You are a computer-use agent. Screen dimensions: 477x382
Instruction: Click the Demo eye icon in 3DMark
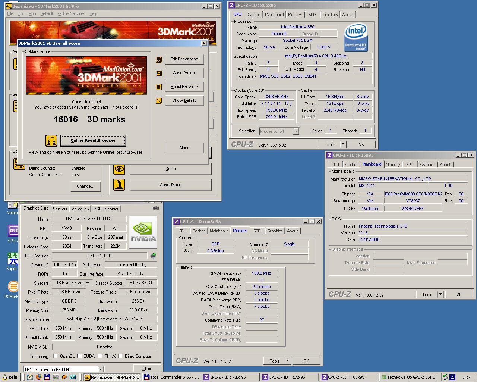click(x=119, y=169)
